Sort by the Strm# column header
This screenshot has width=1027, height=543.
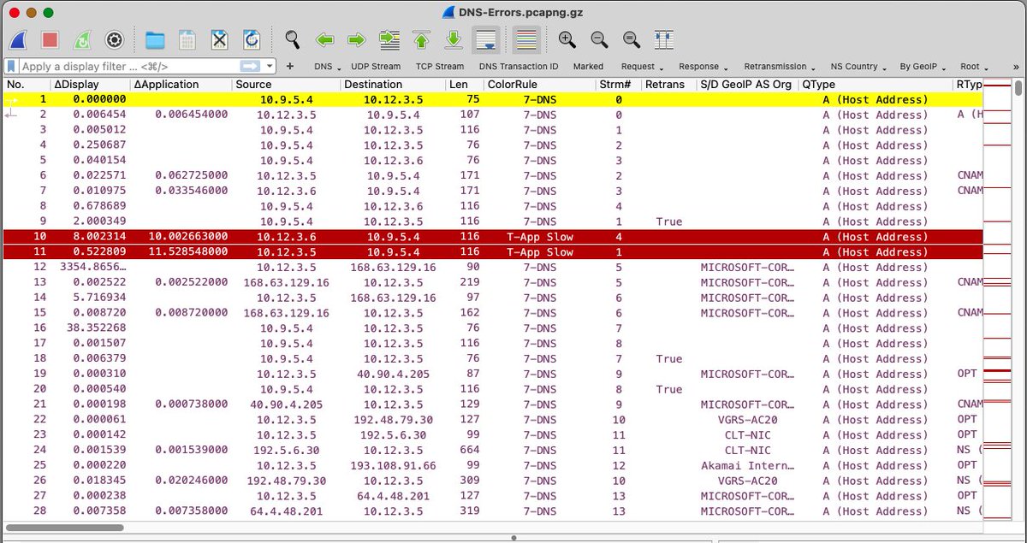click(x=618, y=85)
